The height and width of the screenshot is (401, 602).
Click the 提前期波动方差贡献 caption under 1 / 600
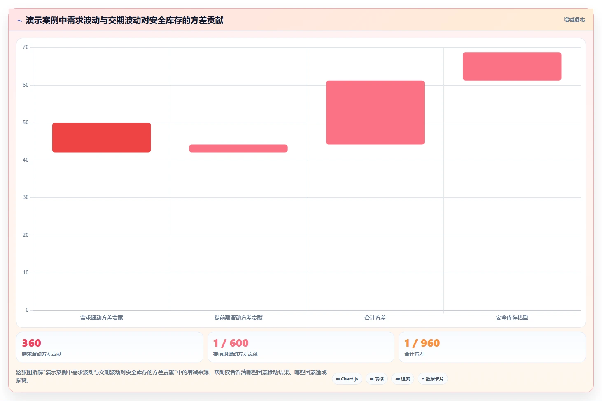click(236, 354)
